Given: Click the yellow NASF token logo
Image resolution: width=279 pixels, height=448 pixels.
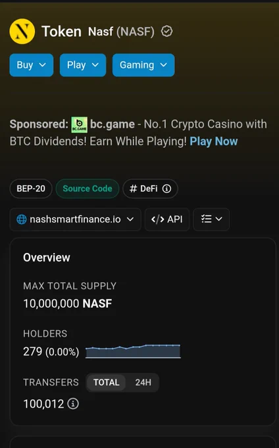Looking at the screenshot, I should click(22, 31).
